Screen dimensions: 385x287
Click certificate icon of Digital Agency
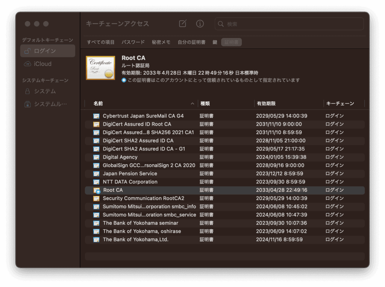(96, 157)
